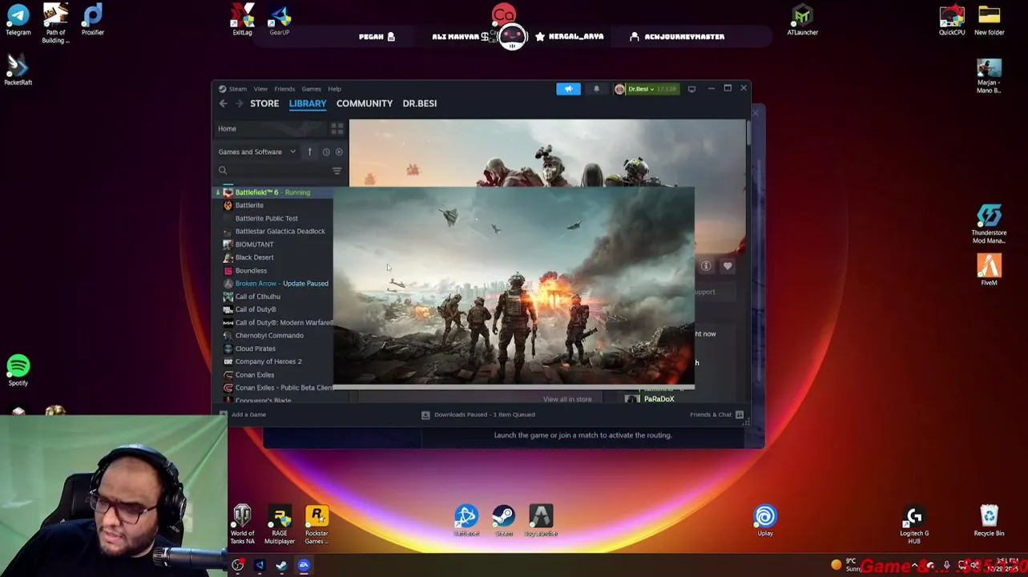Favorite the game with heart icon
Image resolution: width=1028 pixels, height=577 pixels.
pyautogui.click(x=728, y=265)
